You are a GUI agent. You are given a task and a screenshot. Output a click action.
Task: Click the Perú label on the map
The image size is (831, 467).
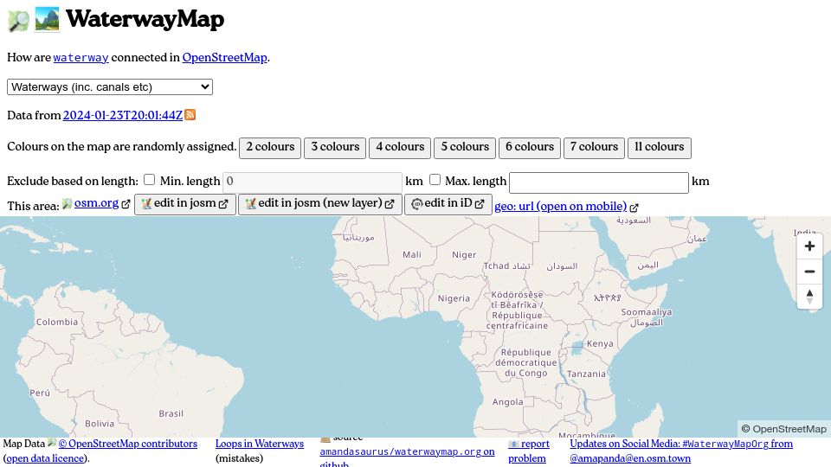(x=40, y=393)
